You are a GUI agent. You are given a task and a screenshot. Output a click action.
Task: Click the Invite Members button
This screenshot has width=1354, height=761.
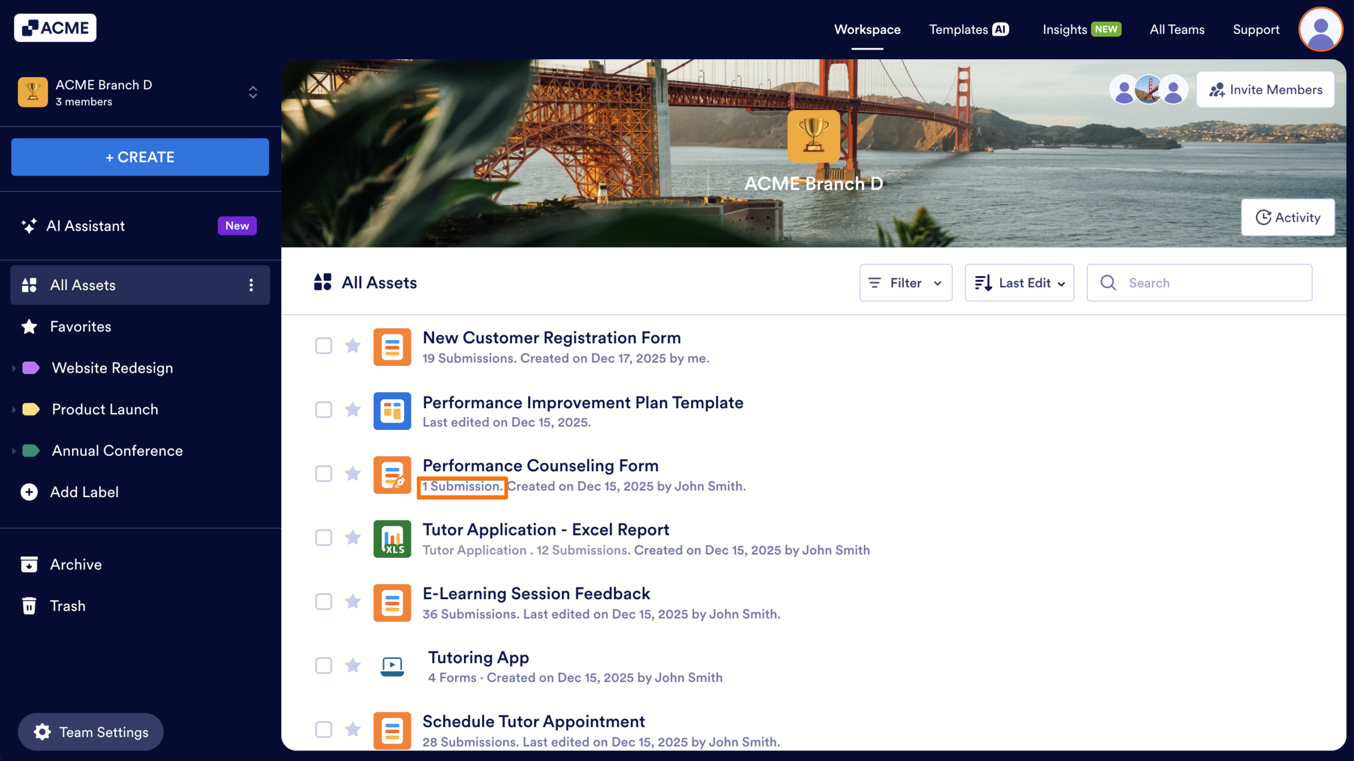pos(1265,89)
